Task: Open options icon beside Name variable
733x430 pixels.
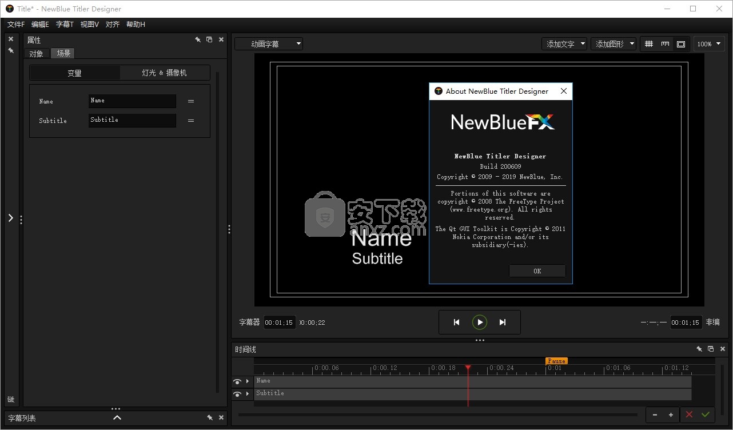Action: [191, 101]
